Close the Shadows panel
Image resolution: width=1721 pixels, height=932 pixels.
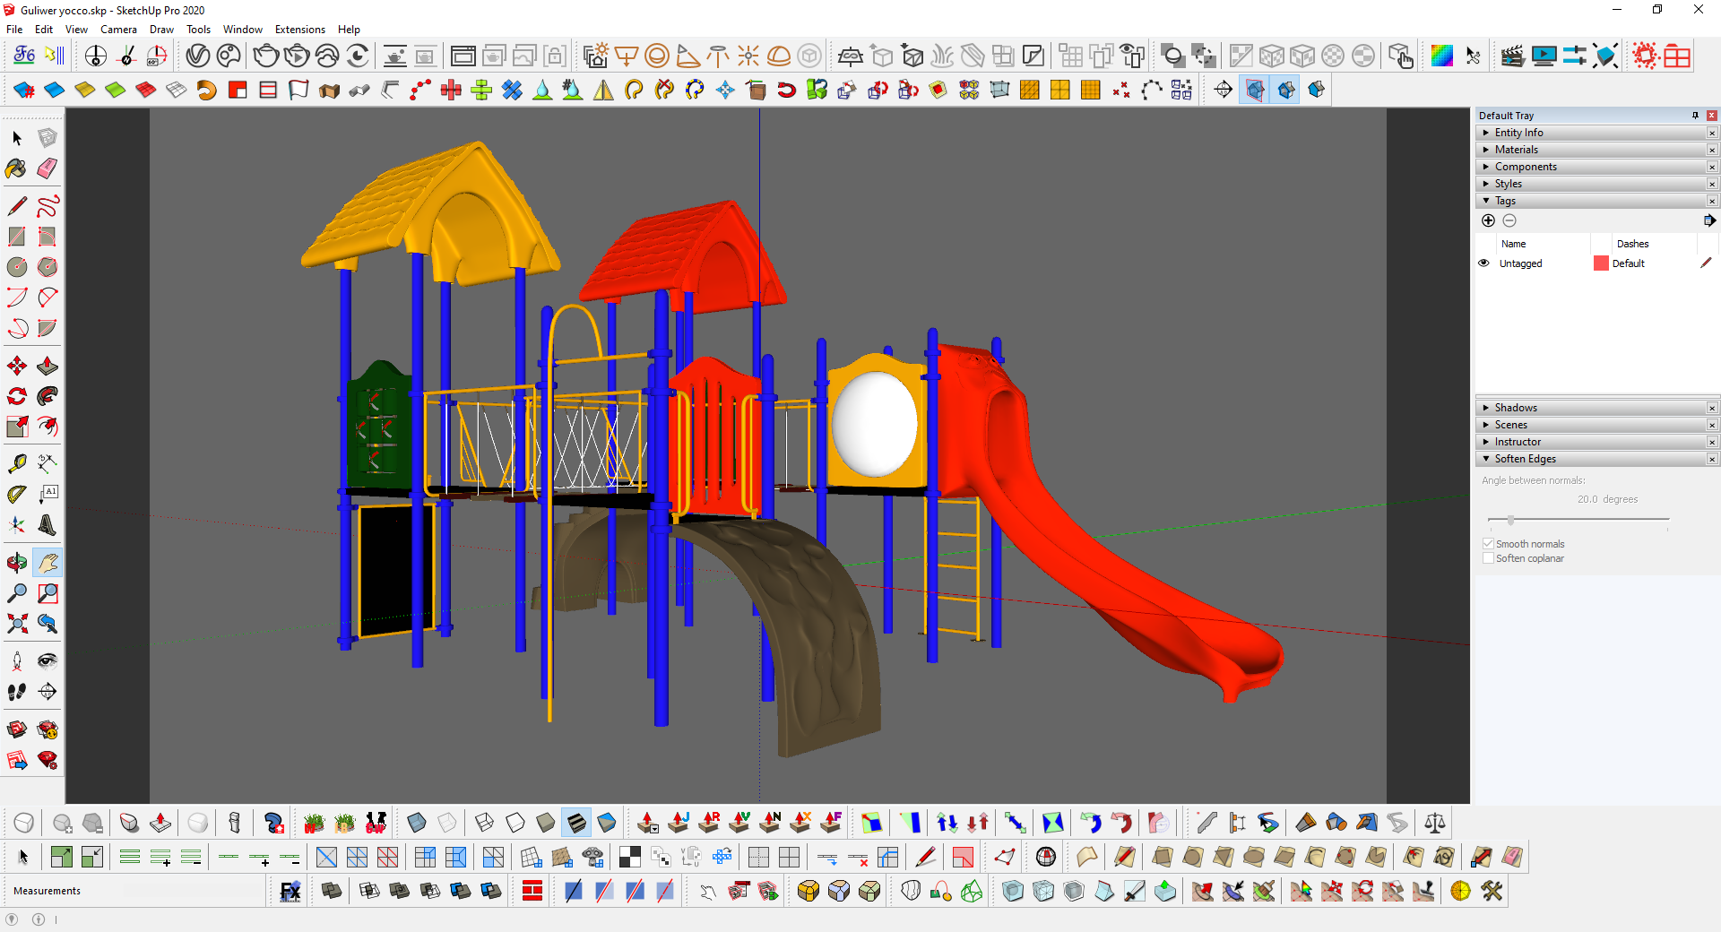(1712, 408)
